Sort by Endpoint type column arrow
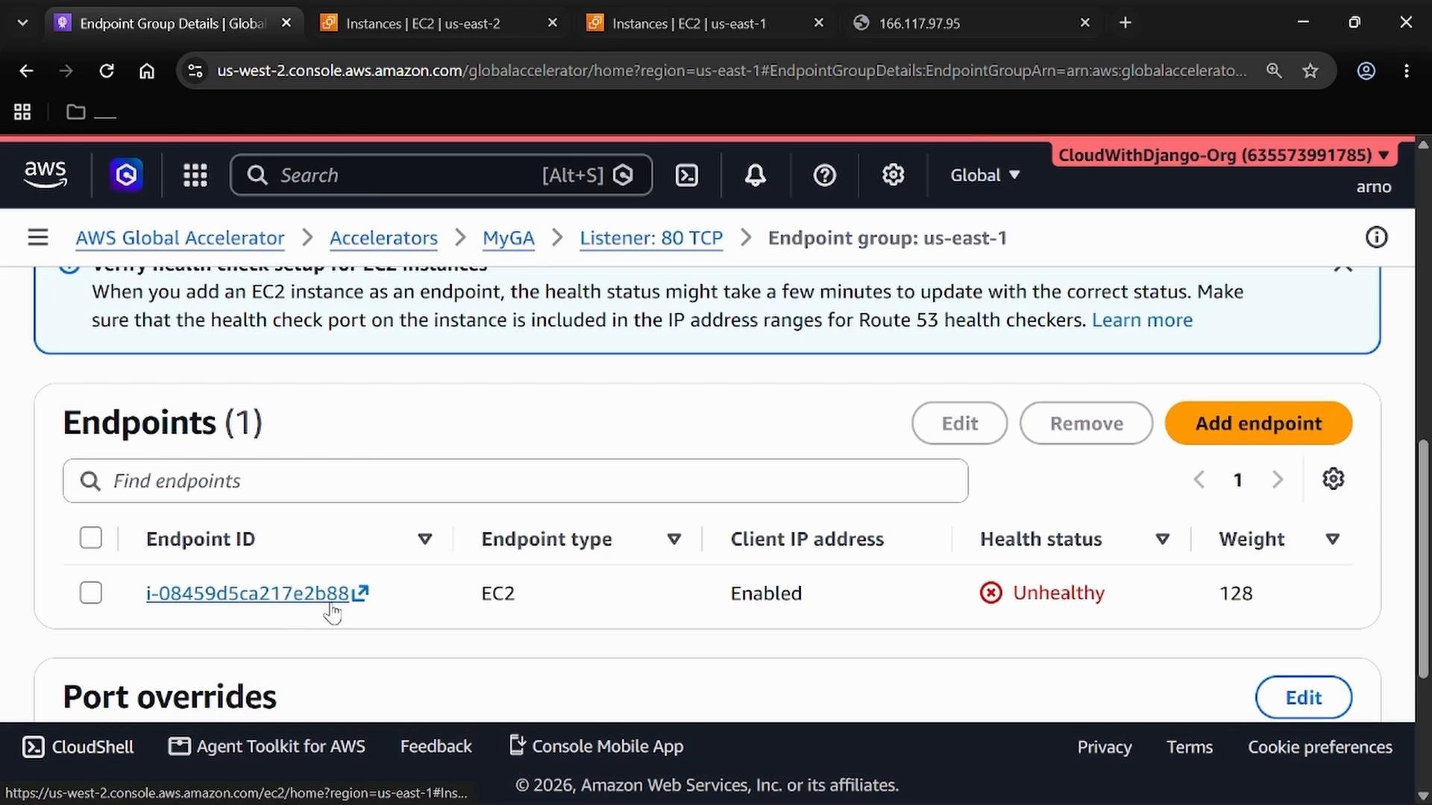Screen dimensions: 1432x805 674,539
